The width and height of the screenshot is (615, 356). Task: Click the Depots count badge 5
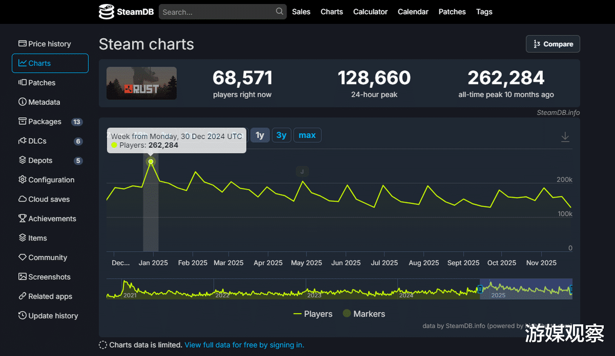click(x=78, y=161)
